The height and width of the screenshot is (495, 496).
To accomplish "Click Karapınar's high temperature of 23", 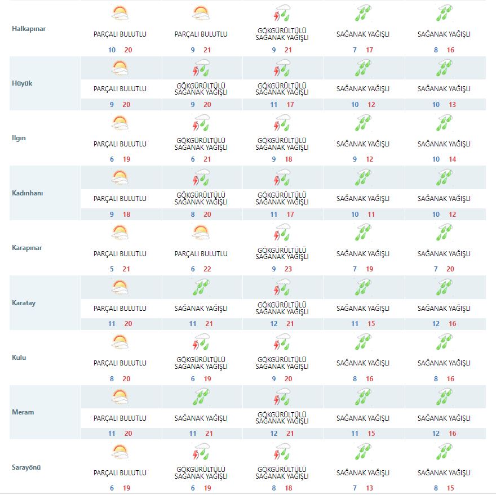I will [x=289, y=269].
